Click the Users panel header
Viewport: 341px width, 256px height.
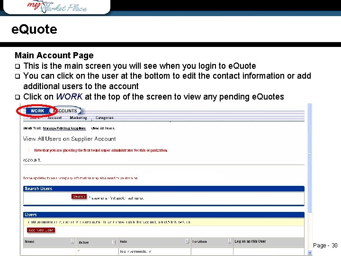tap(164, 215)
